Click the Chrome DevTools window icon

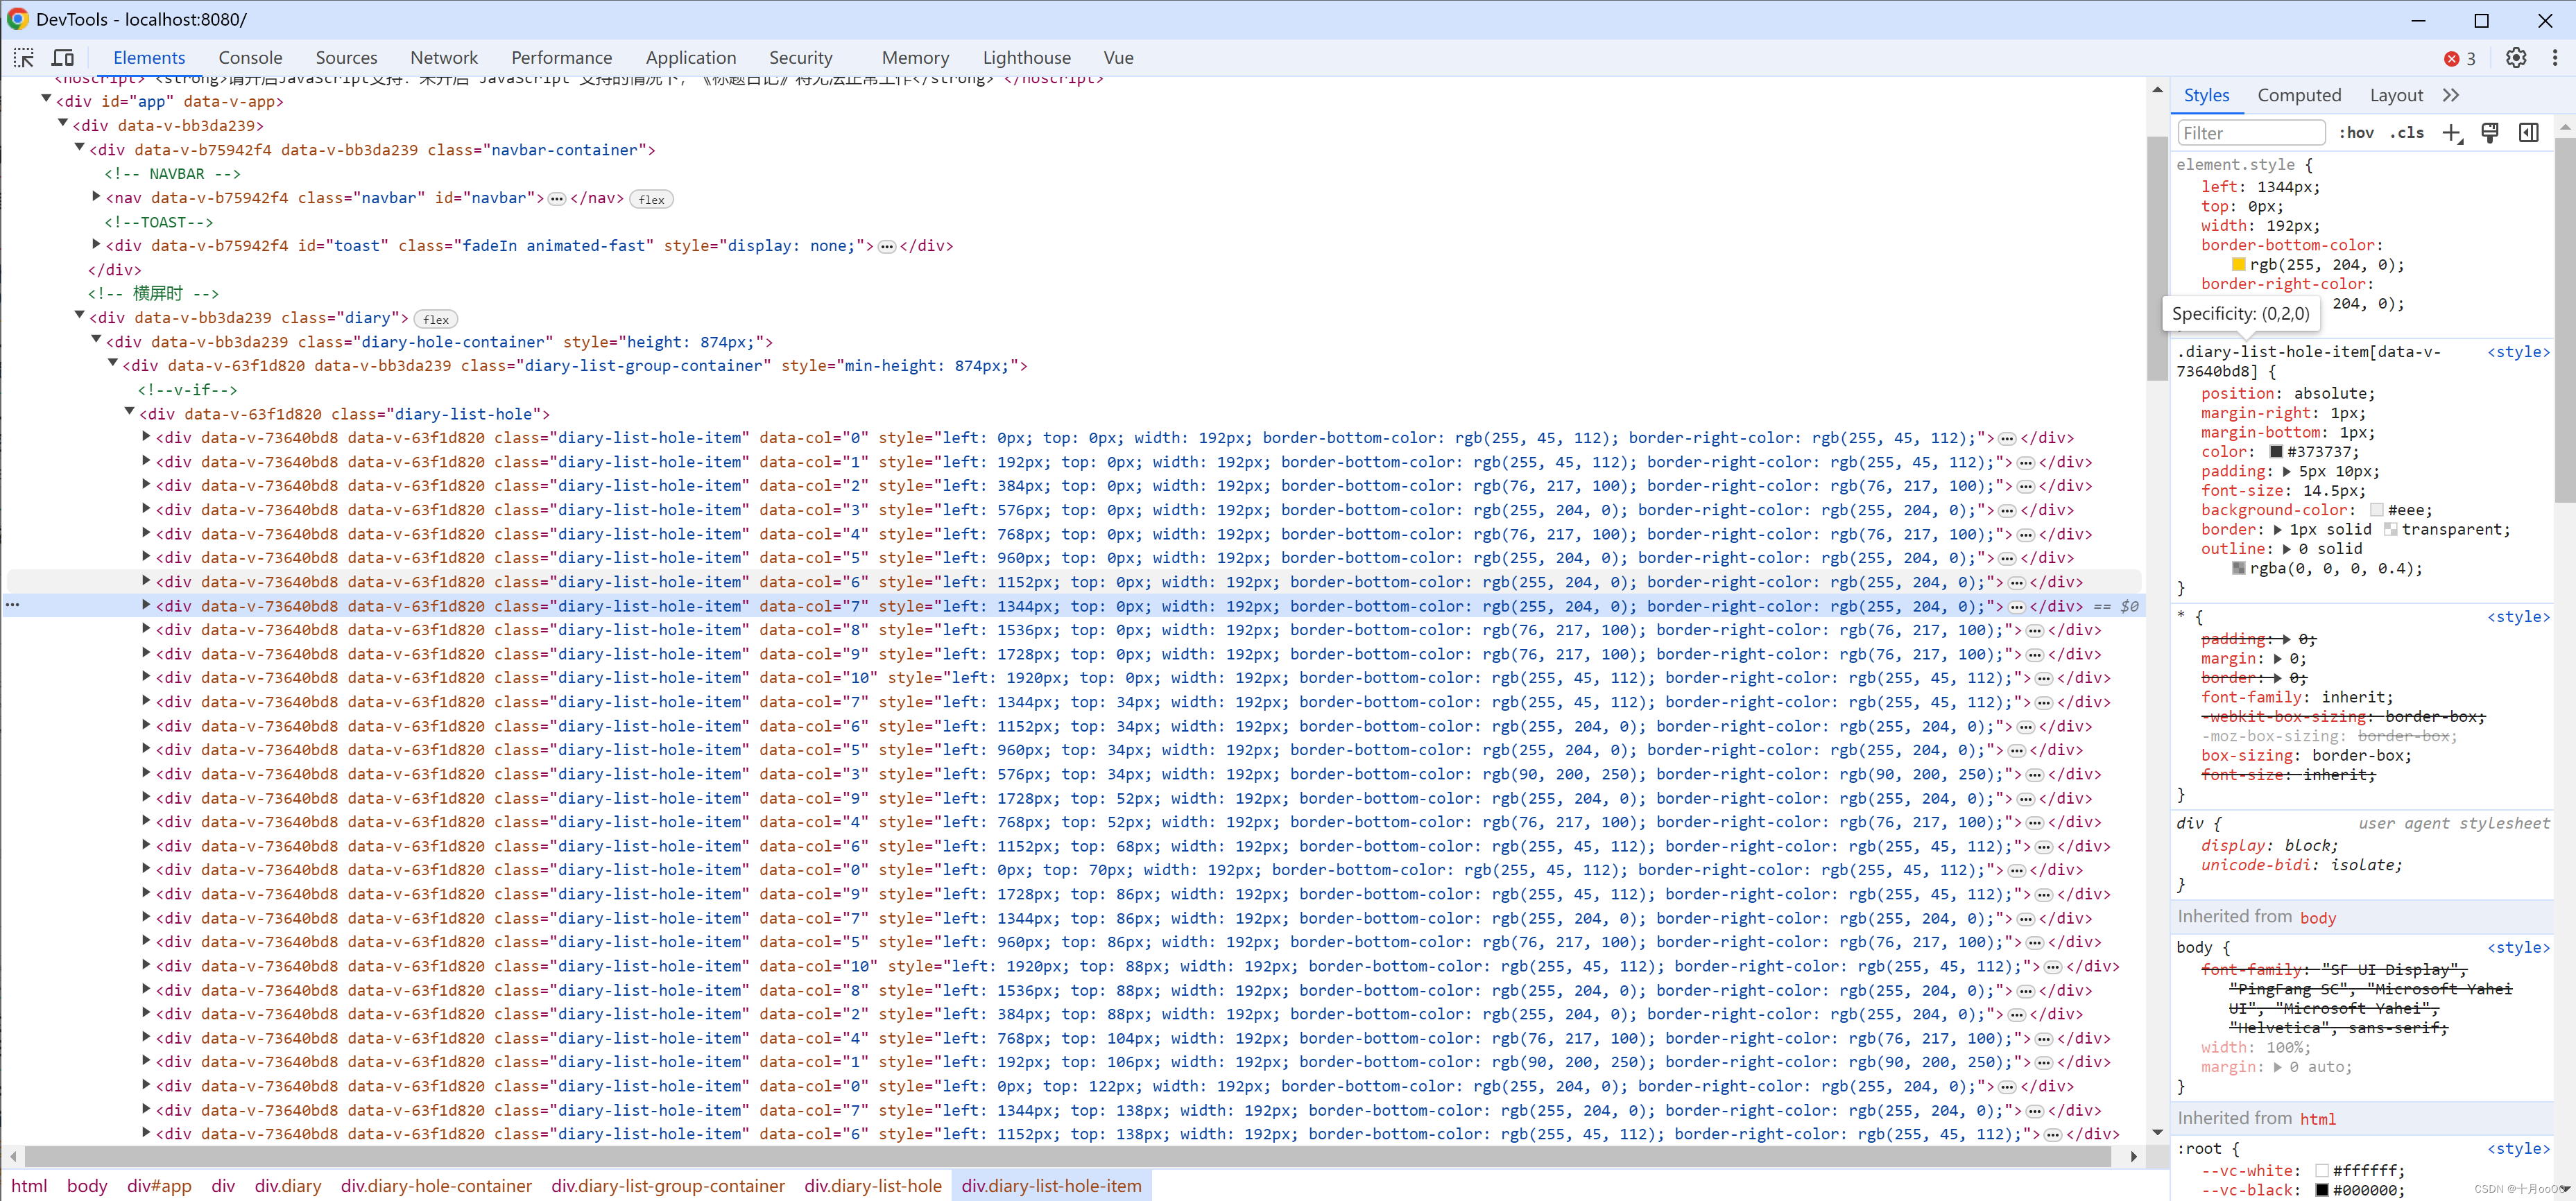18,19
